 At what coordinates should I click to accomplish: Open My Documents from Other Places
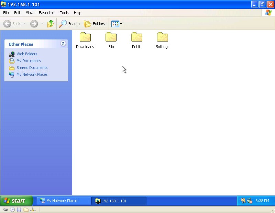(29, 61)
